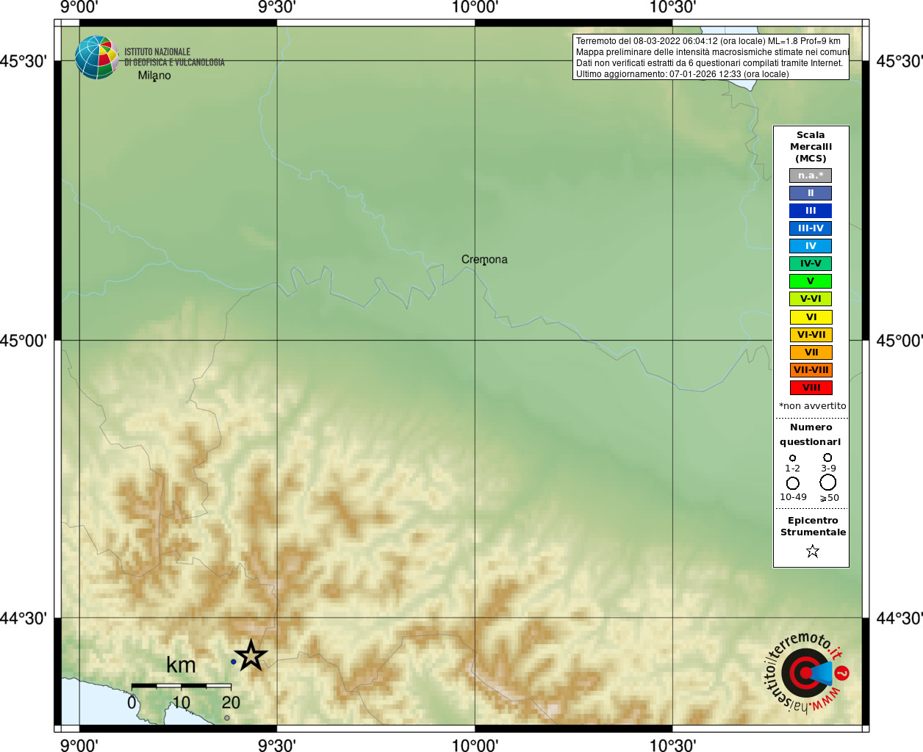Click the small circle above the 1-2 label
923x752 pixels.
click(792, 458)
